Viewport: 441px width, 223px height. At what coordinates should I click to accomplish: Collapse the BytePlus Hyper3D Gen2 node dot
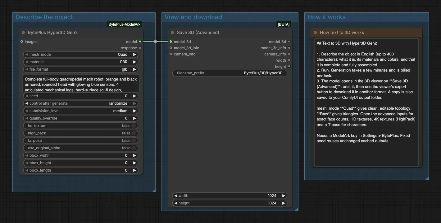[23, 33]
